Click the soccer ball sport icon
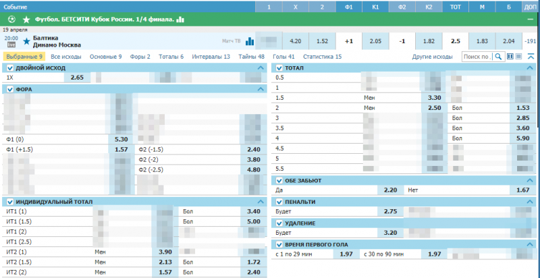Image resolution: width=540 pixels, height=278 pixels. tap(12, 20)
